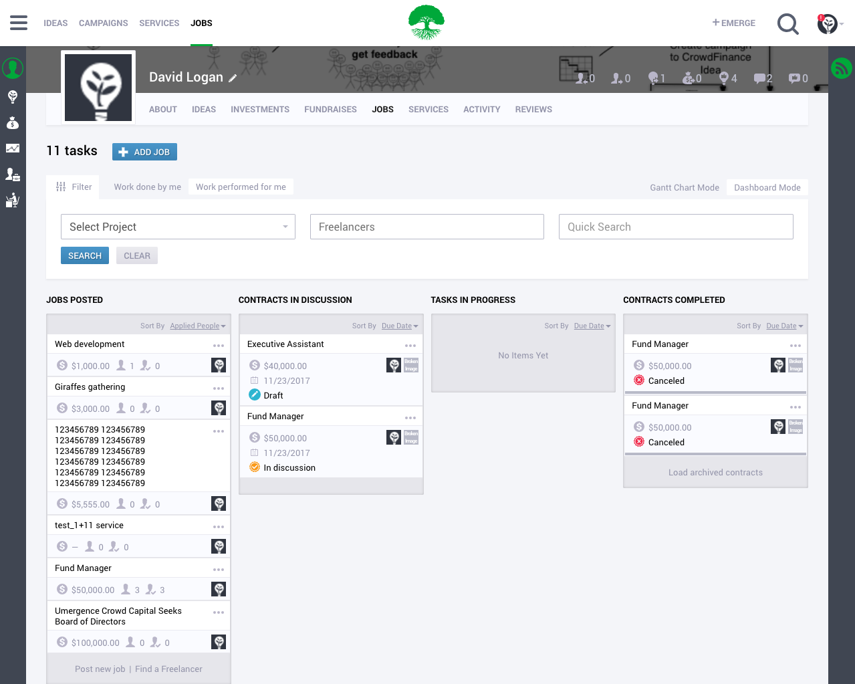Click David Logan's profile picture

click(98, 88)
